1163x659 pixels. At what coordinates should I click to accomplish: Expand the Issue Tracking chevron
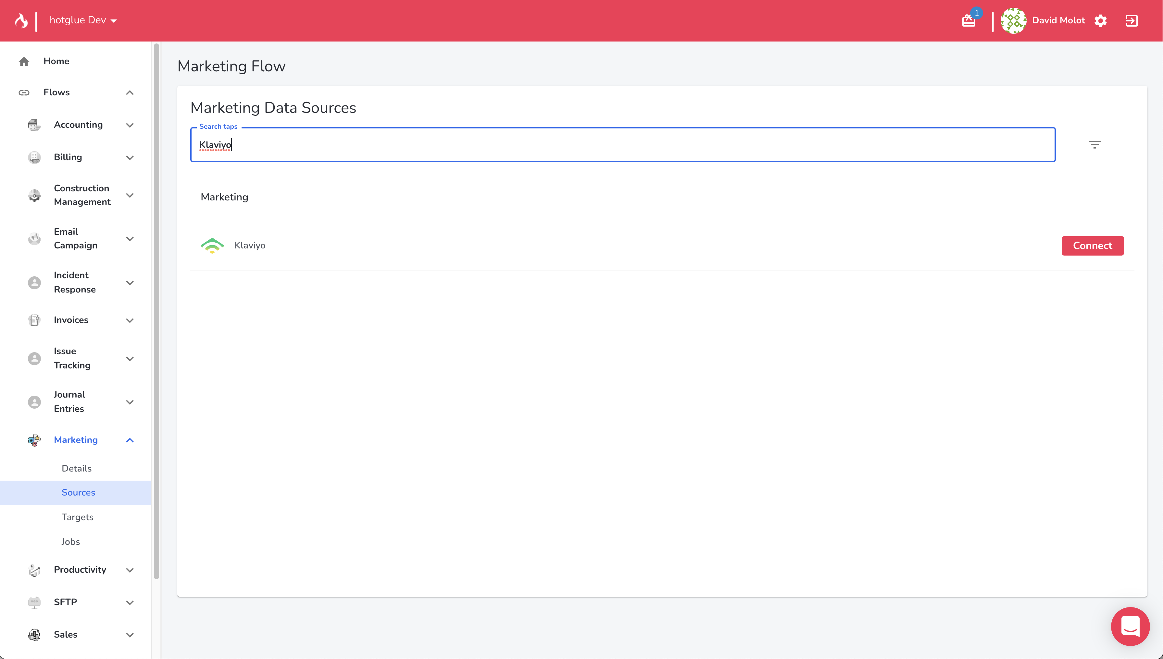click(130, 358)
